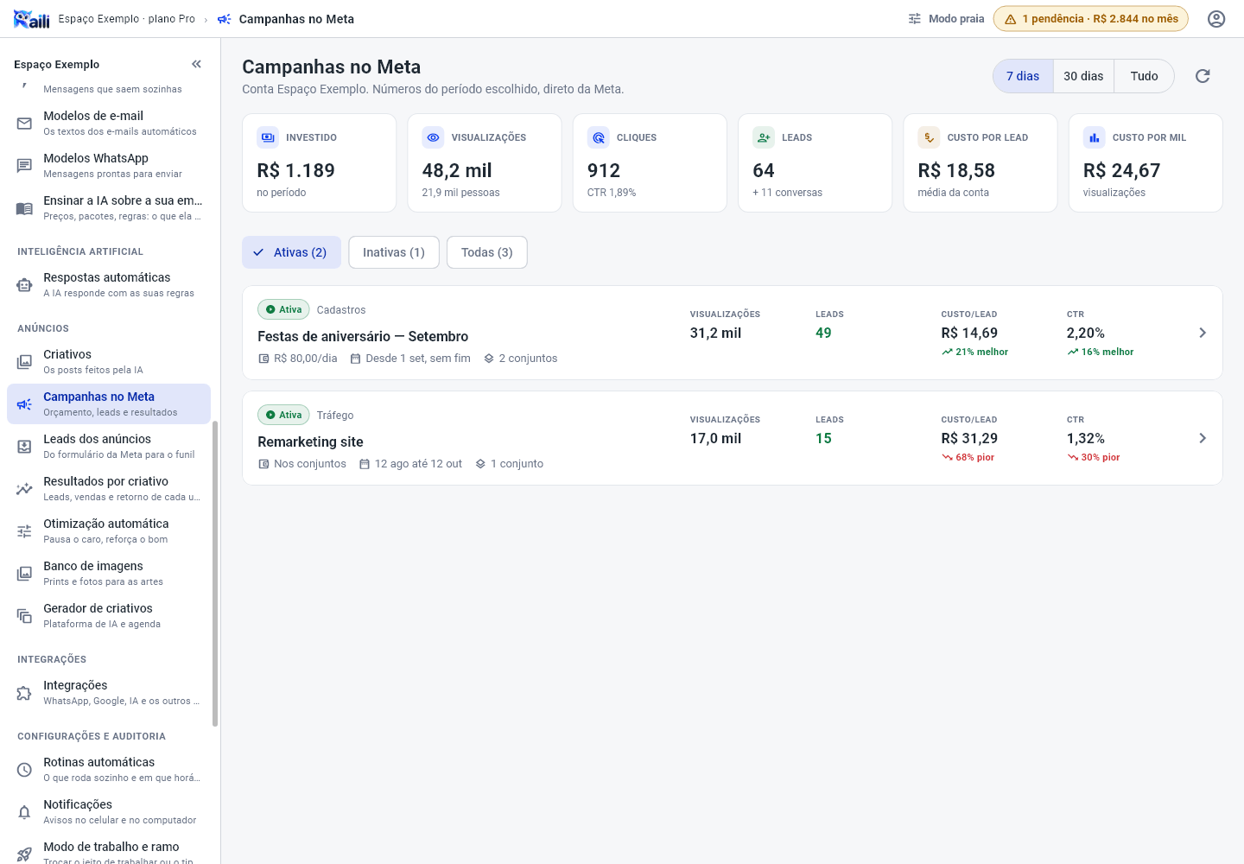Viewport: 1244px width, 864px height.
Task: Click the Otimização automática sliders icon
Action: click(24, 531)
